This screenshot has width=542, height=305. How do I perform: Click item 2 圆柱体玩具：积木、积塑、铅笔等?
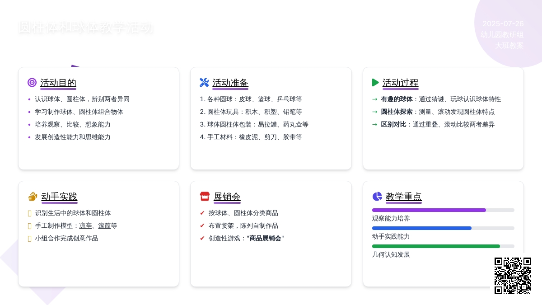click(251, 112)
